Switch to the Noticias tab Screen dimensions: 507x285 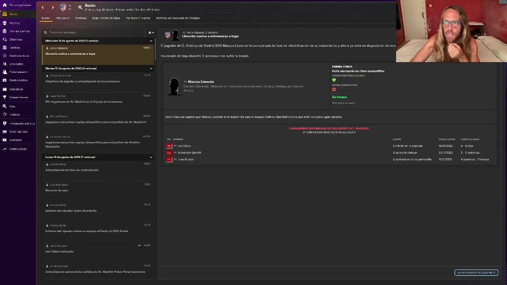(81, 18)
